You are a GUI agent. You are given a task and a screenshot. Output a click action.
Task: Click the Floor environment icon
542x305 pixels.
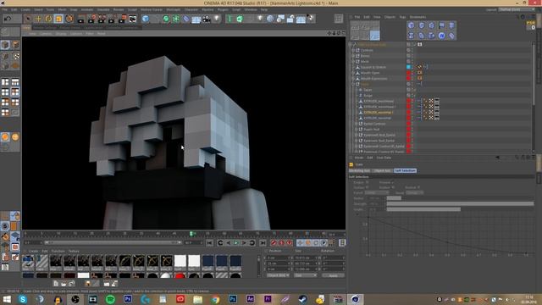[x=196, y=19]
